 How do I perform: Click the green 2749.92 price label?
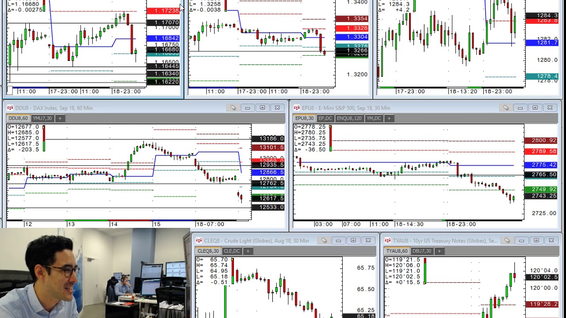pos(542,189)
